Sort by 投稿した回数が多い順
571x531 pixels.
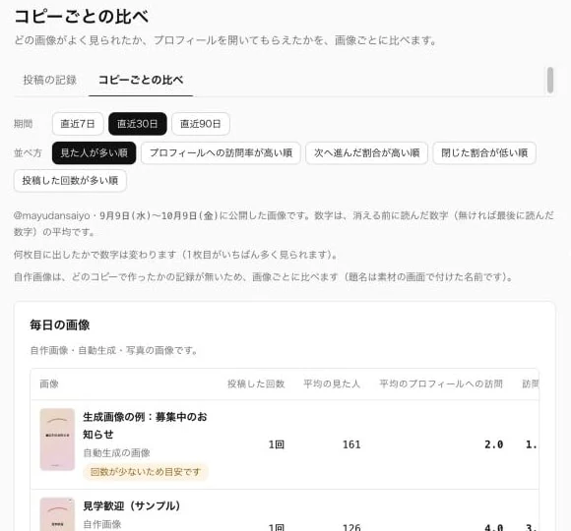[x=70, y=180]
